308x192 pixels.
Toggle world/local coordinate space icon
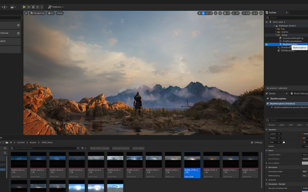216,13
